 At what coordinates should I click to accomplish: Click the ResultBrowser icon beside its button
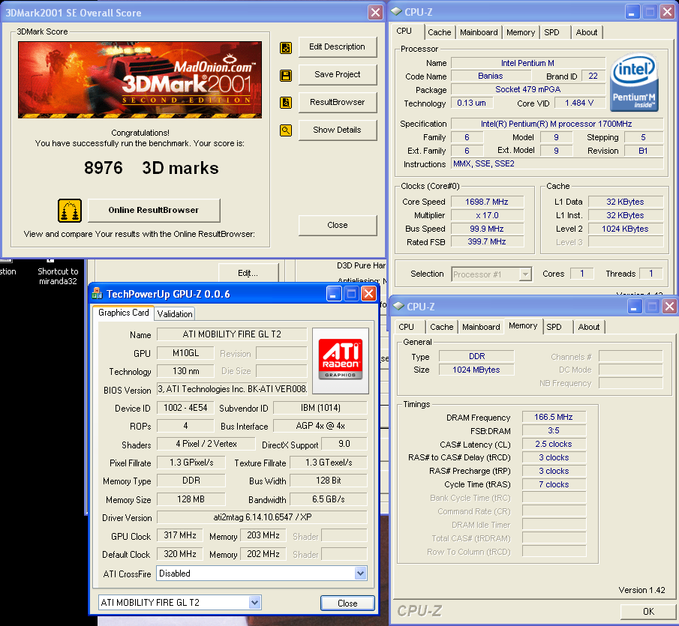pos(286,103)
